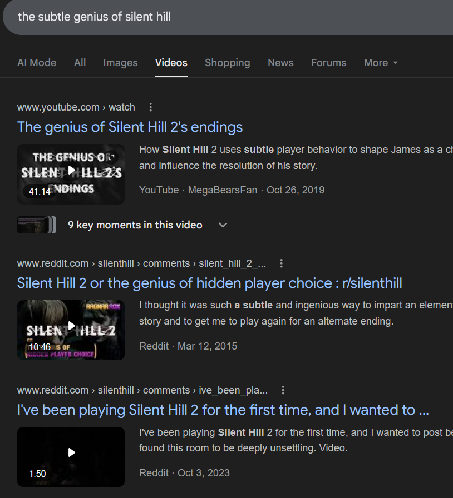Switch to the Images tab
The height and width of the screenshot is (498, 453).
pyautogui.click(x=120, y=63)
